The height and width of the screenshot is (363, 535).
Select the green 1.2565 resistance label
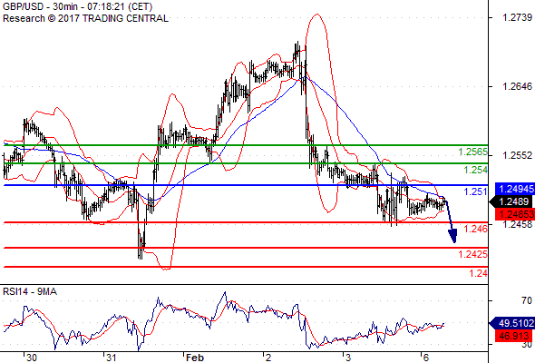tap(472, 152)
